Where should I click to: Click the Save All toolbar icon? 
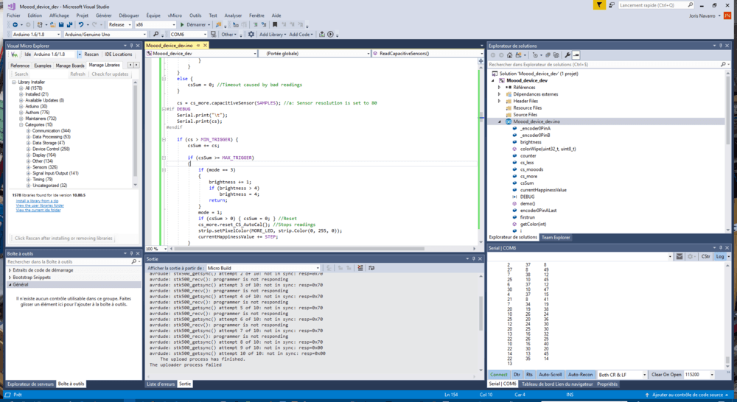[69, 25]
